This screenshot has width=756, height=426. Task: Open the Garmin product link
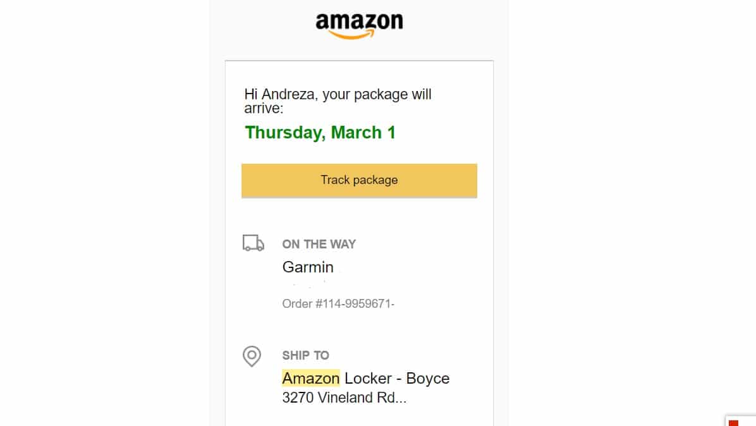308,267
